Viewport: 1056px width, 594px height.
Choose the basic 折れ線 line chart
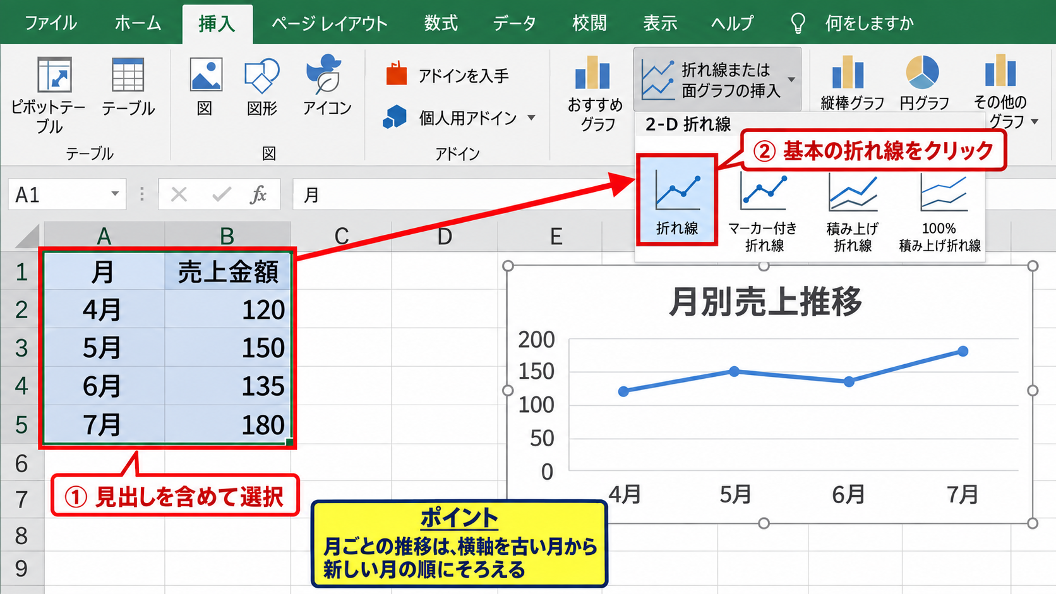(x=677, y=201)
